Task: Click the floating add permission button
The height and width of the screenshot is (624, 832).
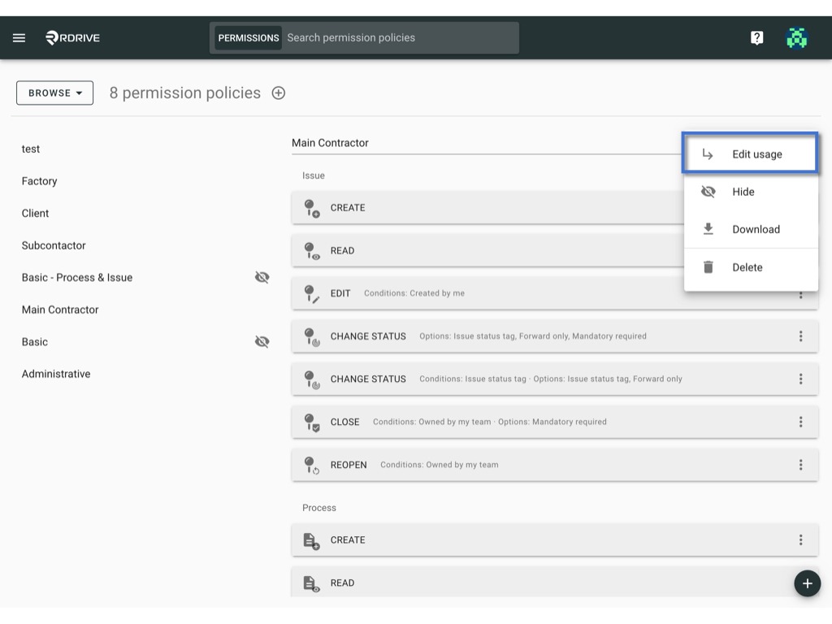Action: coord(807,583)
